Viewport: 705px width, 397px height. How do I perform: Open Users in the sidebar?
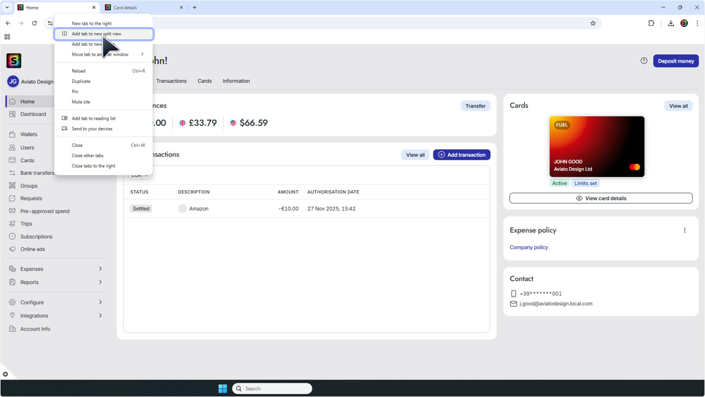tap(27, 148)
